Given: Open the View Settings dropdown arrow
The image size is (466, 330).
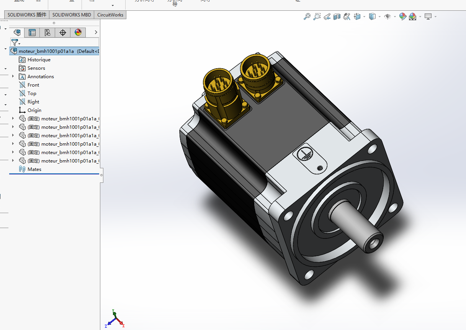Looking at the screenshot, I should click(x=435, y=16).
